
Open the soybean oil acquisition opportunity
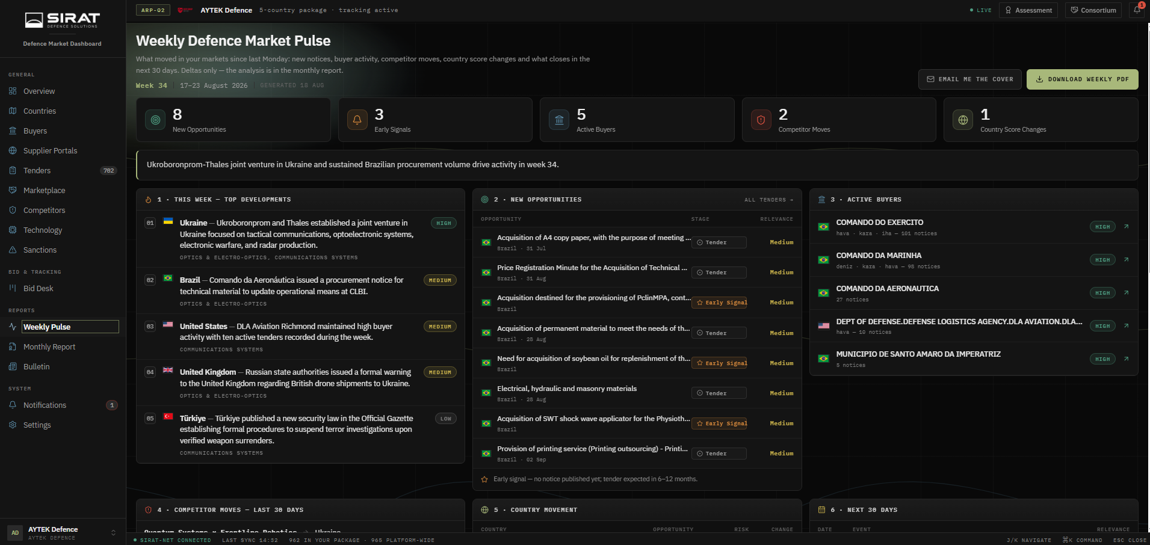(x=637, y=363)
